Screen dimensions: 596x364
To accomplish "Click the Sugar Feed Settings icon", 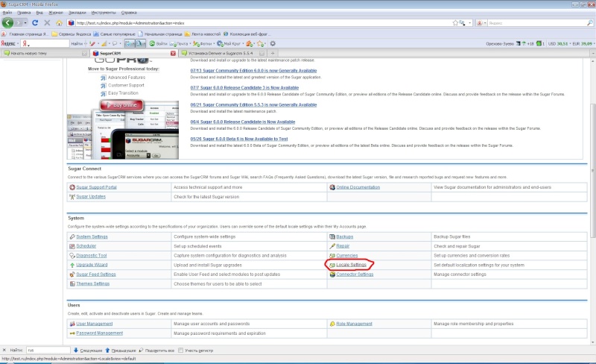I will point(72,274).
